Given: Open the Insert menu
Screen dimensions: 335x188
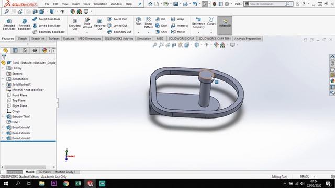Looking at the screenshot, I should click(x=75, y=4).
